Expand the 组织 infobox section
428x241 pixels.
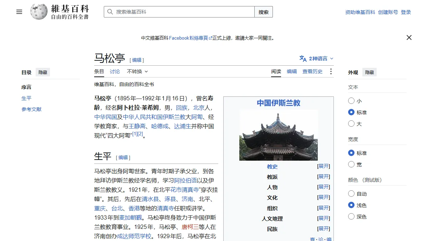tap(324, 208)
